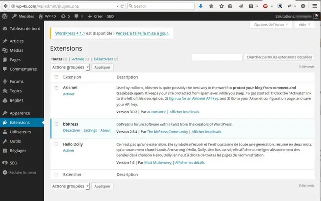Bookmark this page with the star icon

click(221, 6)
